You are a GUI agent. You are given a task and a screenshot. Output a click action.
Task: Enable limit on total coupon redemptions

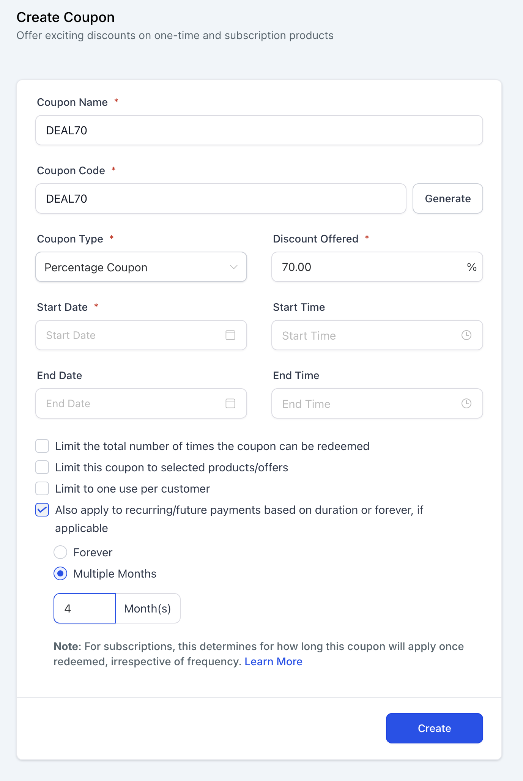(42, 446)
